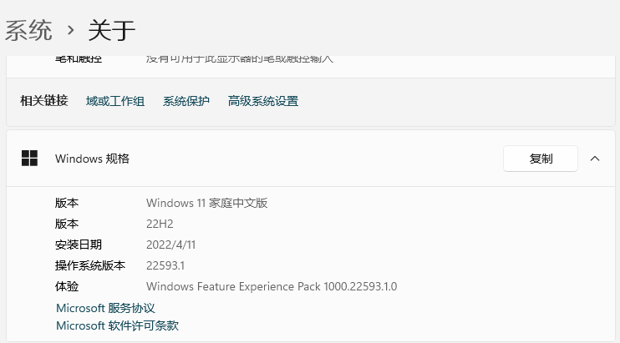Screen dimensions: 620x343
Task: Open Microsoft 服务协议 link
Action: [x=105, y=308]
